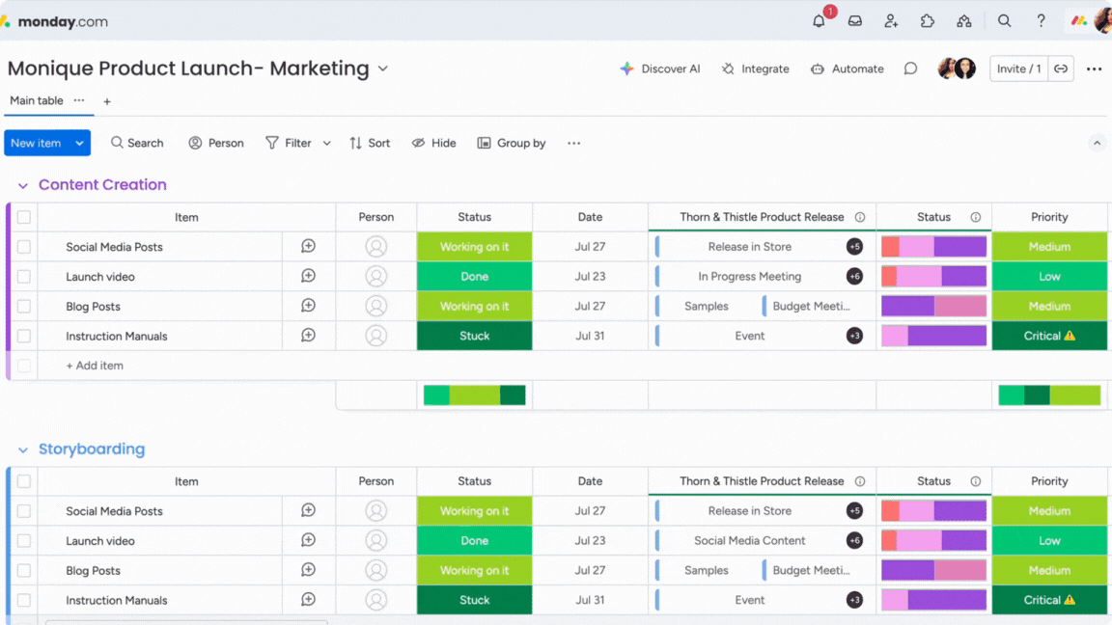1112x625 pixels.
Task: Collapse the Storyboarding group
Action: (x=23, y=450)
